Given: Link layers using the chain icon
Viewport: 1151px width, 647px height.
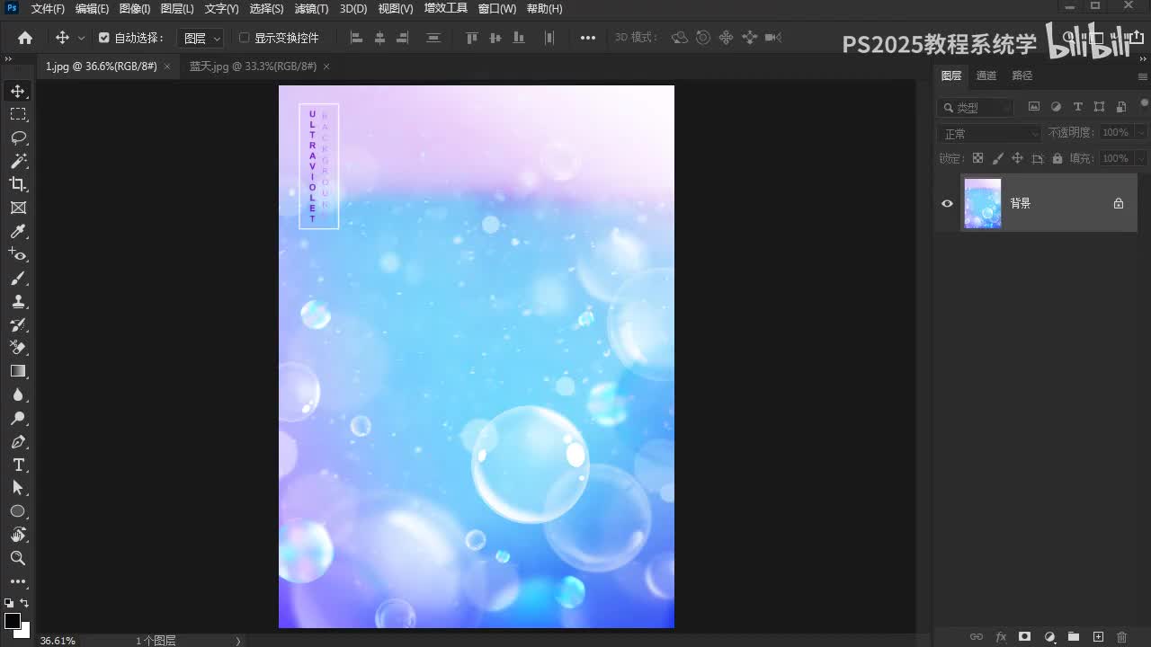Looking at the screenshot, I should [977, 637].
